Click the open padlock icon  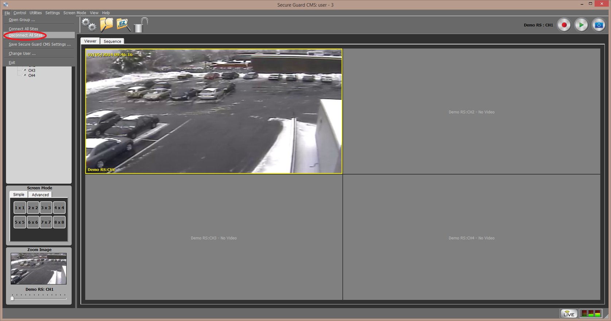(140, 25)
